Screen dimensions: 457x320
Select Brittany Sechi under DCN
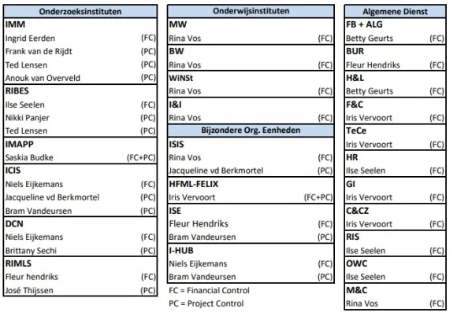pos(31,251)
